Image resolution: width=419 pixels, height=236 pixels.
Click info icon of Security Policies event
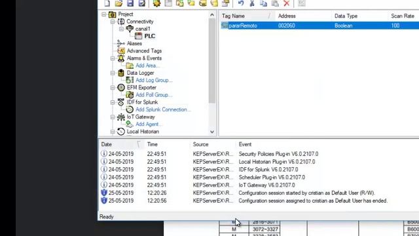click(104, 153)
